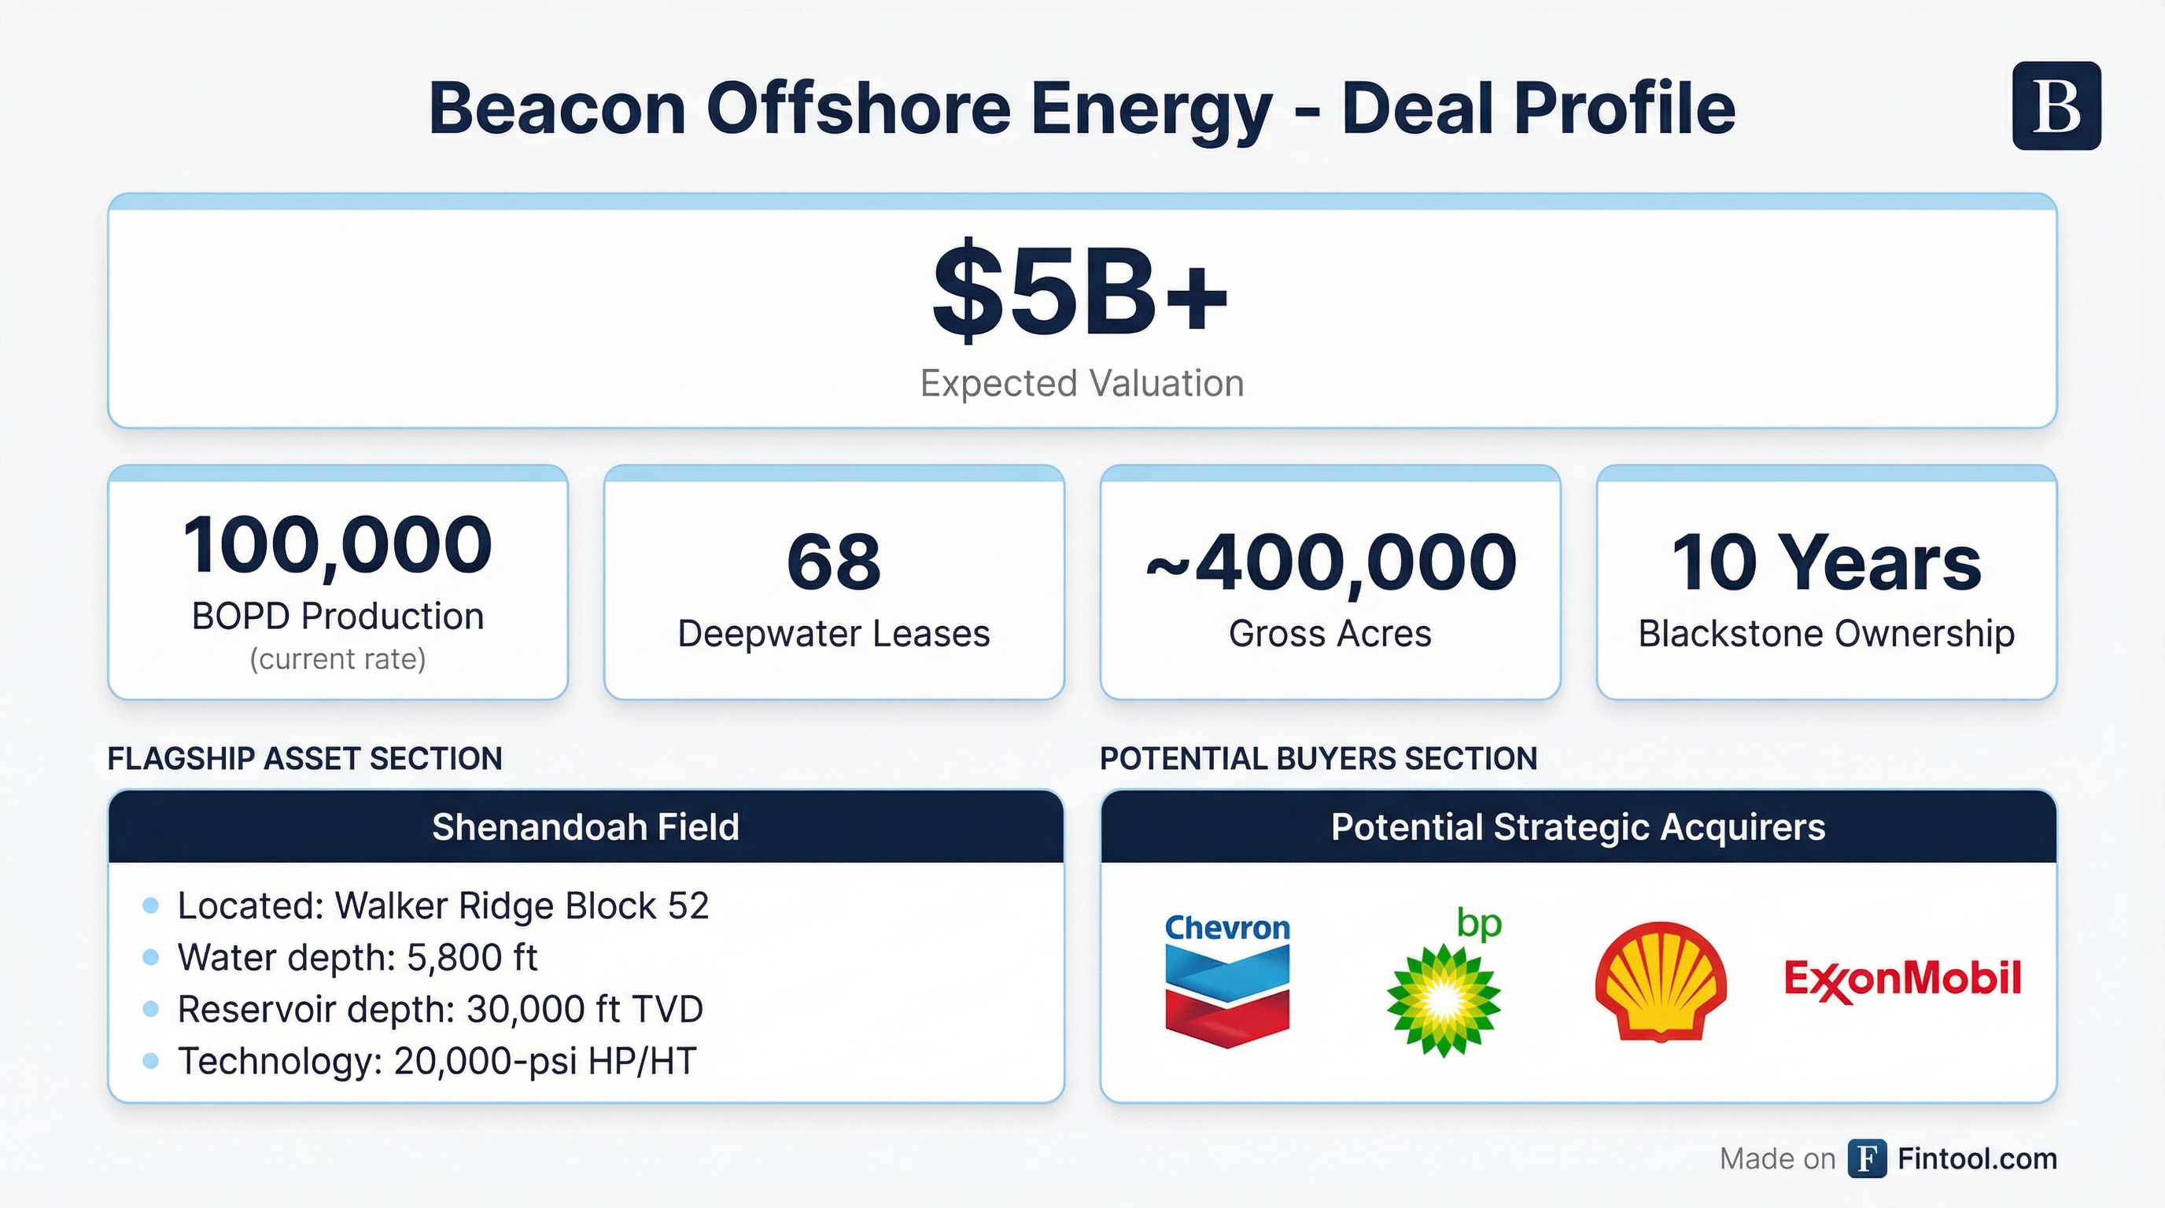Click the Fintool F icon
Viewport: 2165px width, 1208px height.
coord(1867,1158)
